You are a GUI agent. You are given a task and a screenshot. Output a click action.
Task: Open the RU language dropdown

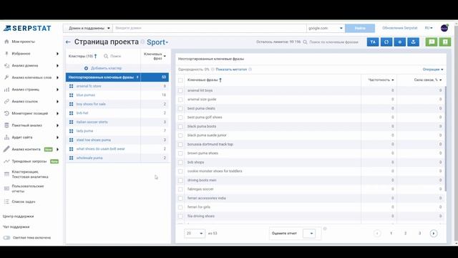click(429, 28)
